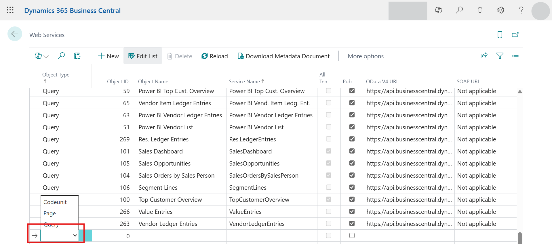Uncheck Published for Vendor Ledger Entries row

coord(352,223)
